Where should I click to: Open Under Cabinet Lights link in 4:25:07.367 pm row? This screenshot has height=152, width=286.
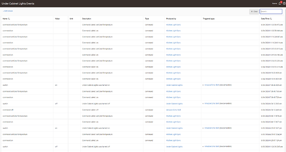174,128
